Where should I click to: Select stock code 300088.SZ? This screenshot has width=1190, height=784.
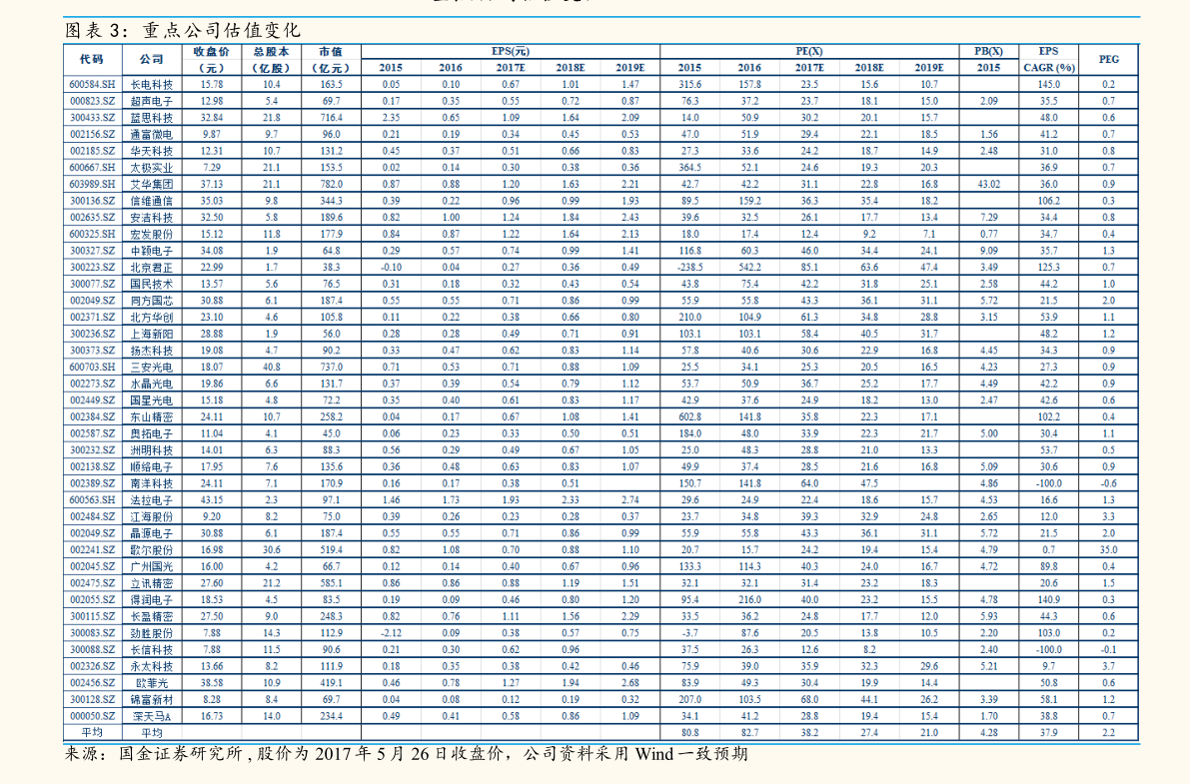(92, 649)
